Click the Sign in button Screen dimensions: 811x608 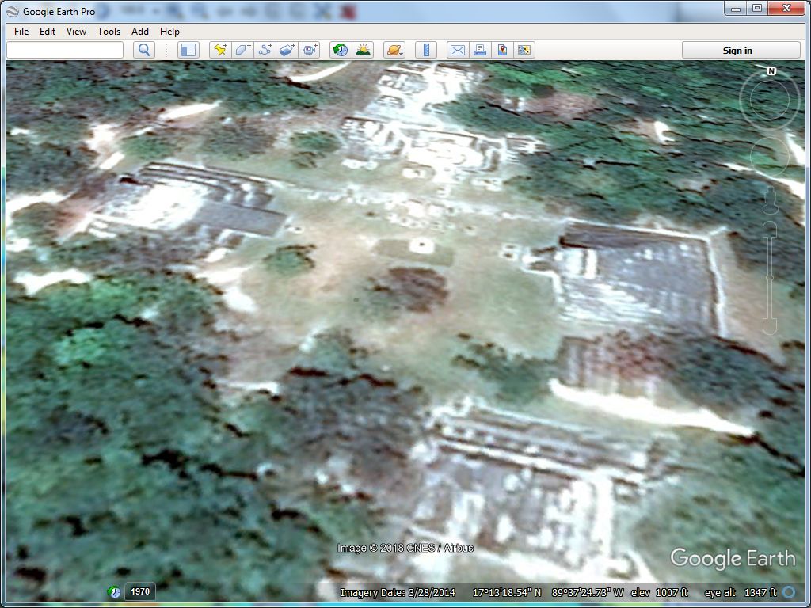coord(737,51)
